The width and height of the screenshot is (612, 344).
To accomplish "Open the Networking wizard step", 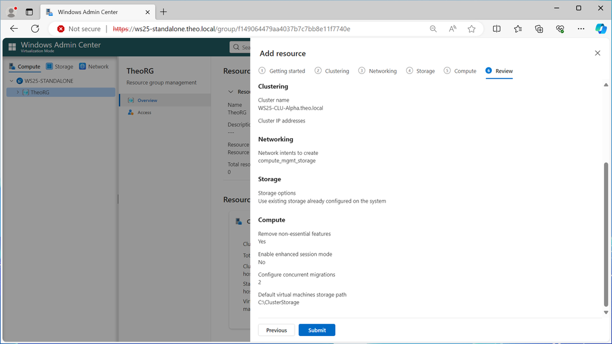I will click(377, 71).
